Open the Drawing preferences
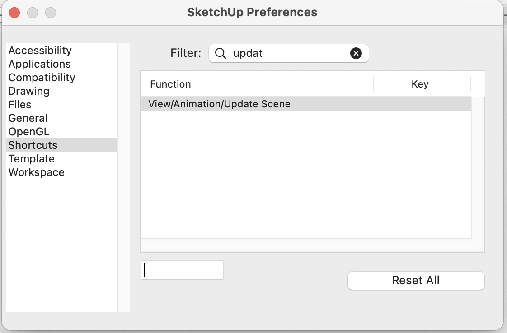The image size is (507, 333). point(28,91)
